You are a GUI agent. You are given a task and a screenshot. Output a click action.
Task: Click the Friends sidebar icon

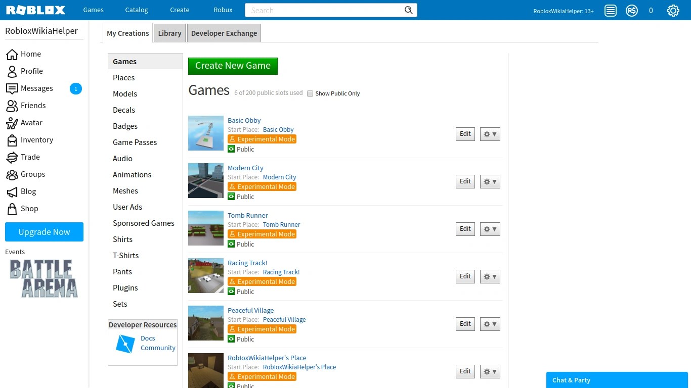tap(12, 106)
